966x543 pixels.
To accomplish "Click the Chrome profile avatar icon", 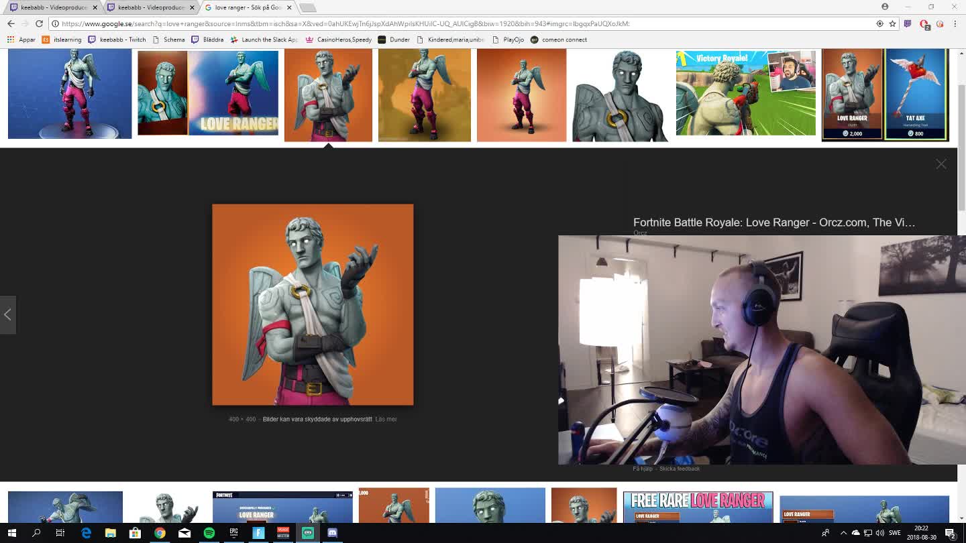I will coord(885,7).
